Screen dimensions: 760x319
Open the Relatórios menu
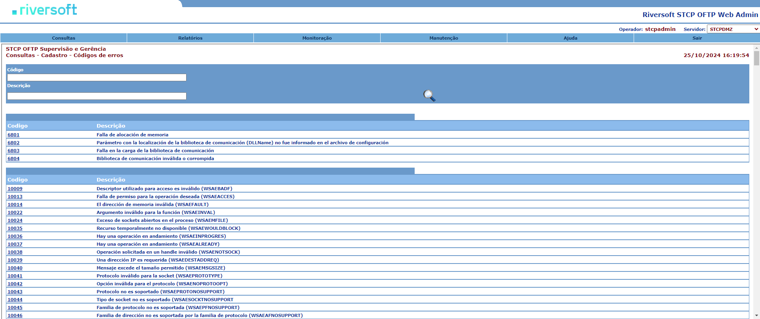tap(190, 38)
